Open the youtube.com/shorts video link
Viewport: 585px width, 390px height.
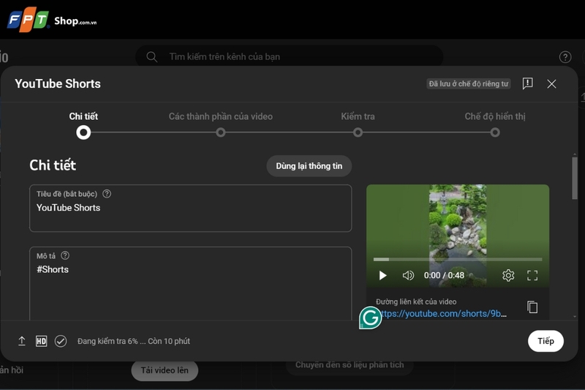point(443,313)
